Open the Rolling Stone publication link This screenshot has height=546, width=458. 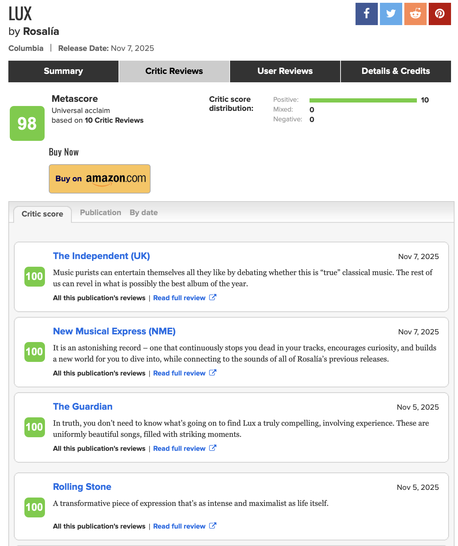(x=82, y=487)
